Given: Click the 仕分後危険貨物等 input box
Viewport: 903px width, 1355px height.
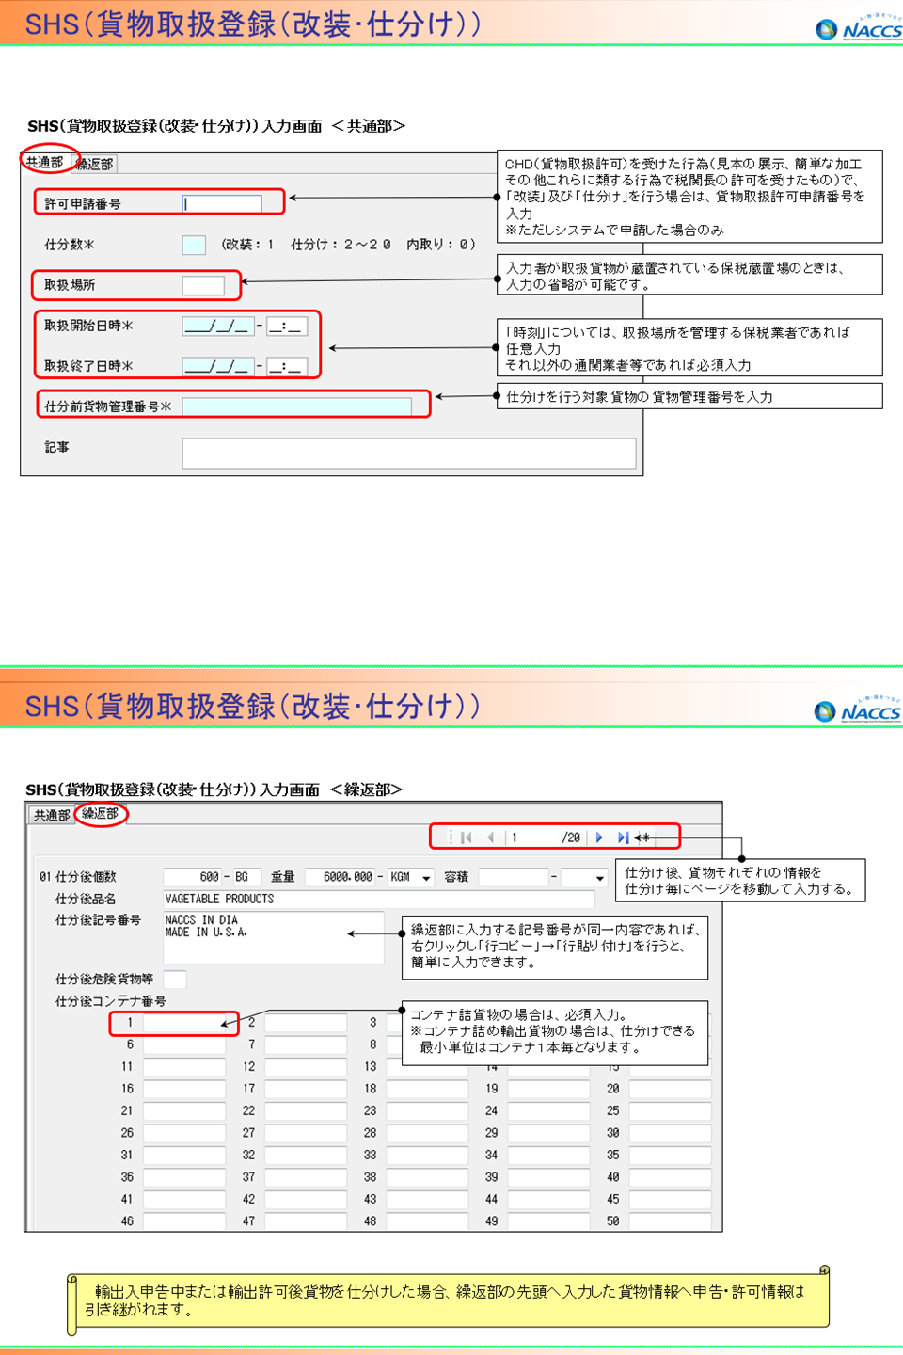Looking at the screenshot, I should 175,980.
